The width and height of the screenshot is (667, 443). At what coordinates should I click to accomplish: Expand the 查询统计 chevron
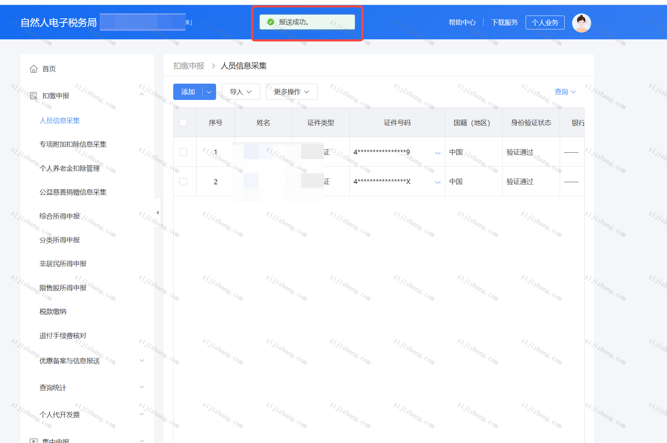(x=142, y=387)
